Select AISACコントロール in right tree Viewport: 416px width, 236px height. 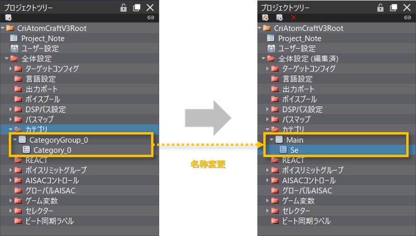309,181
